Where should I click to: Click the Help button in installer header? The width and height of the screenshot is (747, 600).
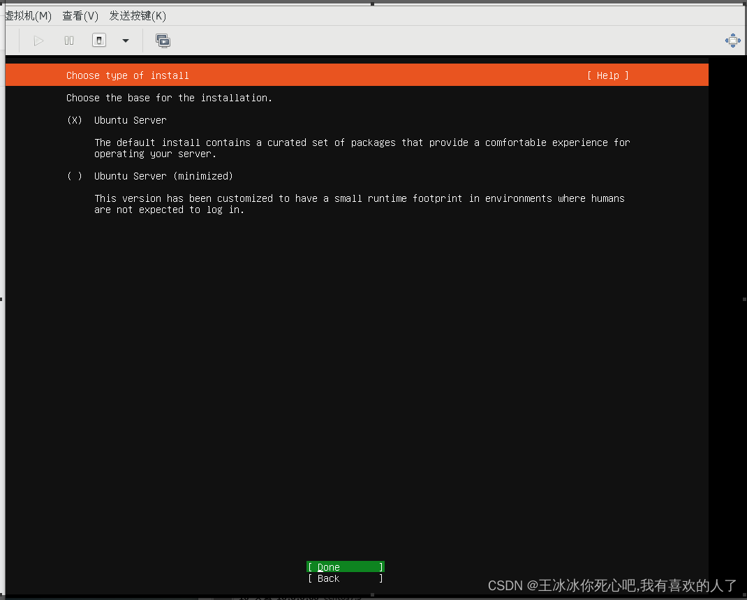[x=608, y=75]
